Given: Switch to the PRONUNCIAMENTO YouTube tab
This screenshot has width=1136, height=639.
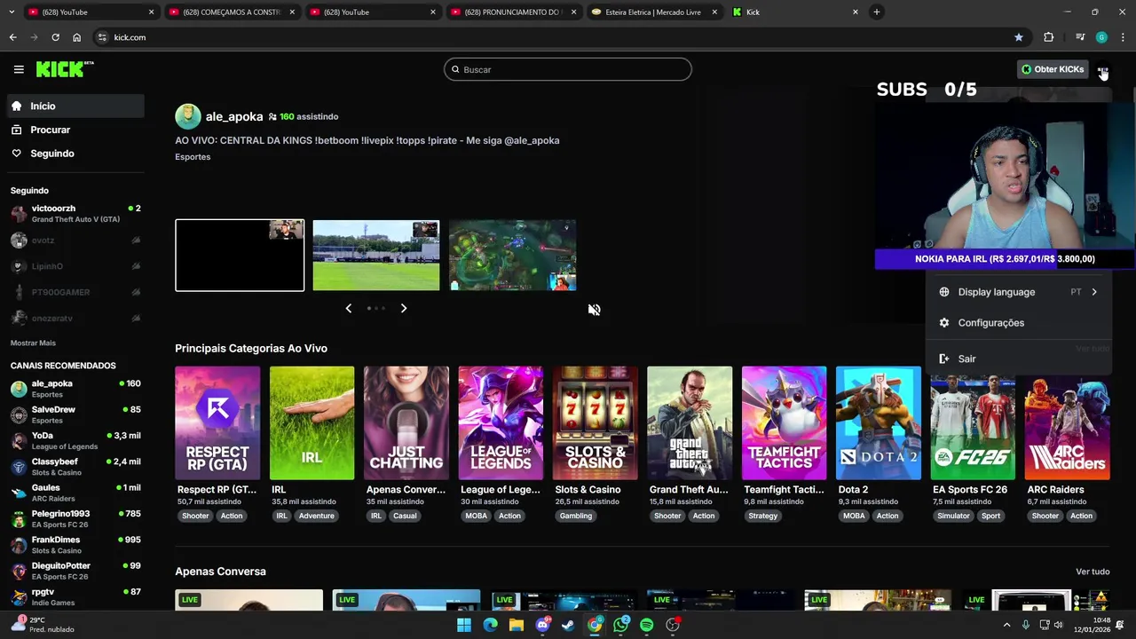Looking at the screenshot, I should click(513, 12).
